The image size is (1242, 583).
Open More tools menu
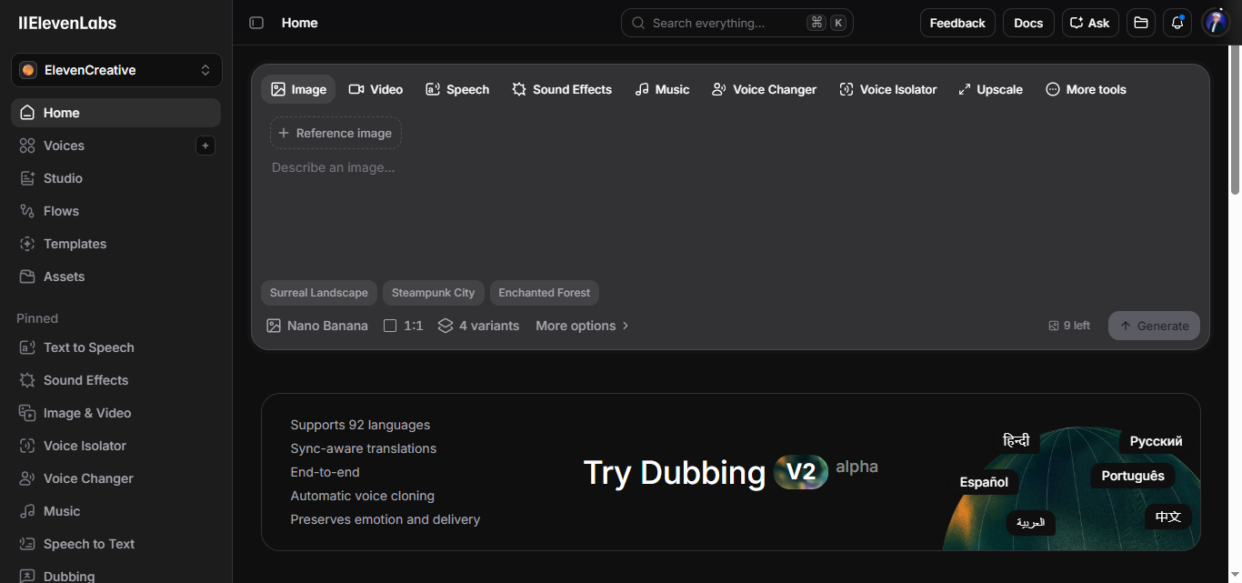pyautogui.click(x=1086, y=89)
